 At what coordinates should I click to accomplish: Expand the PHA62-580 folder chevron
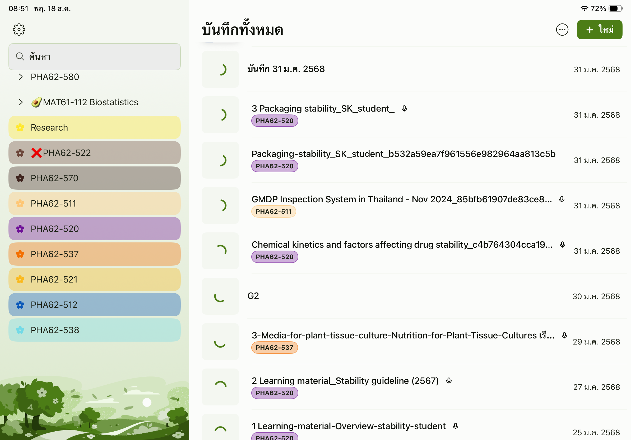pyautogui.click(x=21, y=77)
